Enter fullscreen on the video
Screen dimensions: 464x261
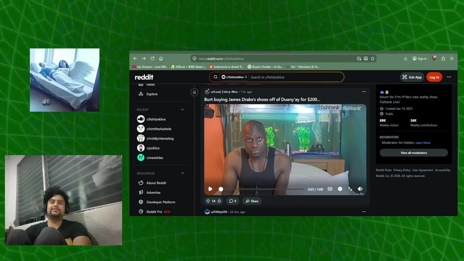click(350, 189)
